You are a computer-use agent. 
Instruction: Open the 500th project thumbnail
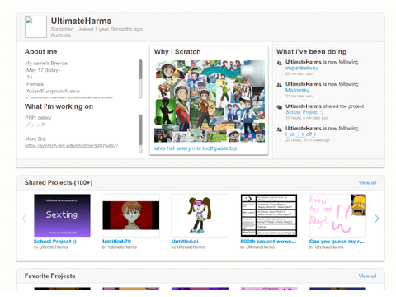[269, 215]
